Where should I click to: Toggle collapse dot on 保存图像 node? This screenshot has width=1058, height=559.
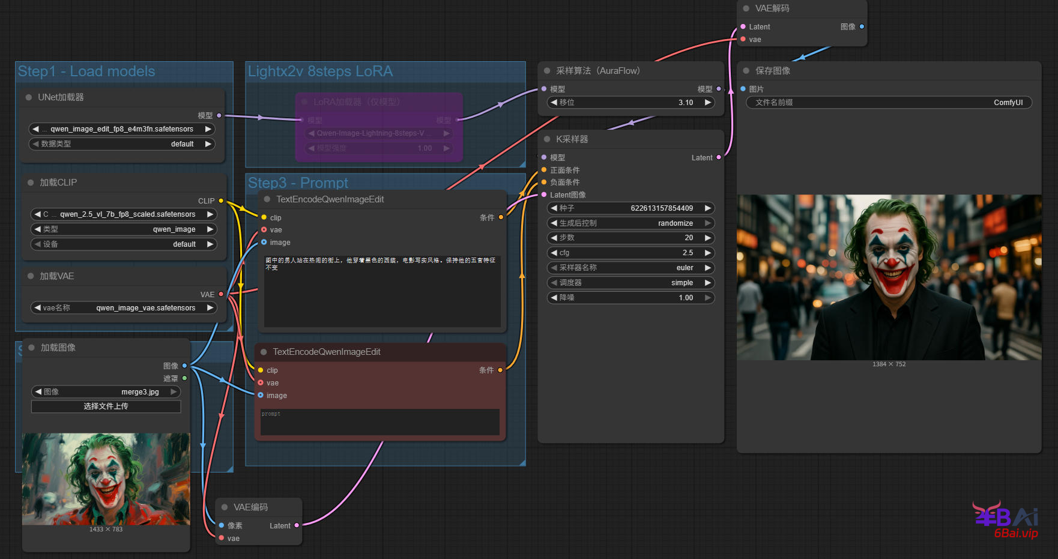(746, 71)
